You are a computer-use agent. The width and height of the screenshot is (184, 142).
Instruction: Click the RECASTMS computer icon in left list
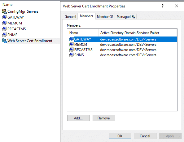coord(4,29)
